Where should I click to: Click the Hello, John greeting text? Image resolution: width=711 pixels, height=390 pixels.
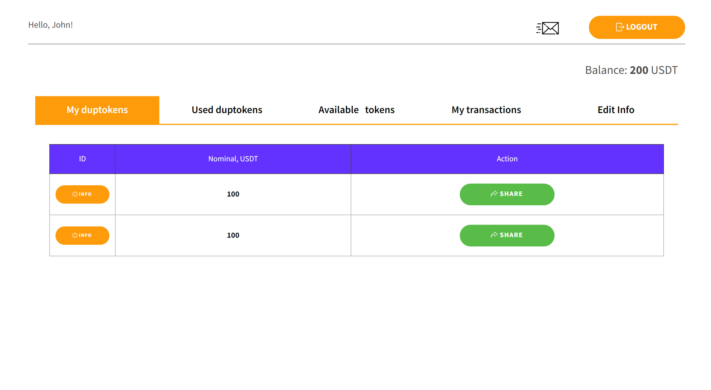(50, 25)
